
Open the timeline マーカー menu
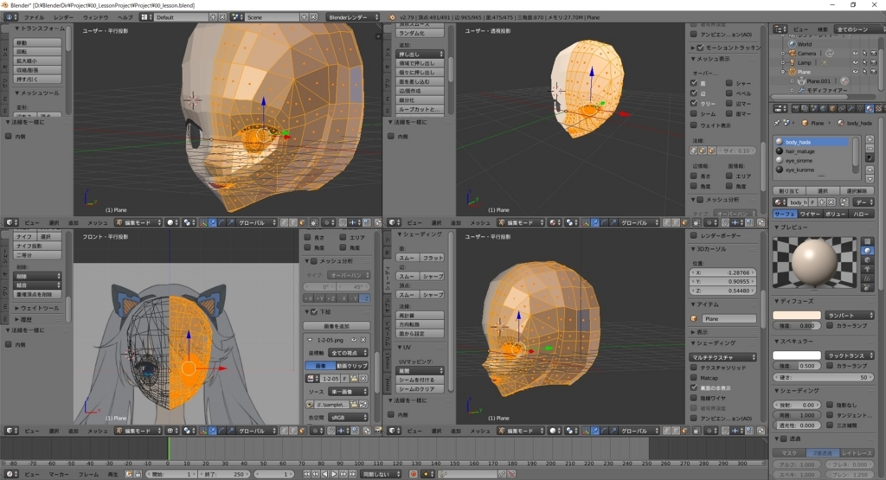click(59, 474)
